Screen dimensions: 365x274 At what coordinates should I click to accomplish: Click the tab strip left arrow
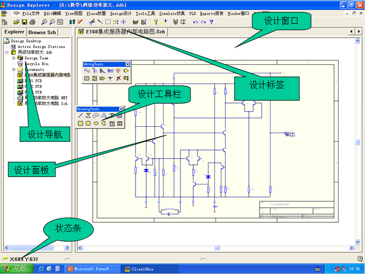click(352, 31)
